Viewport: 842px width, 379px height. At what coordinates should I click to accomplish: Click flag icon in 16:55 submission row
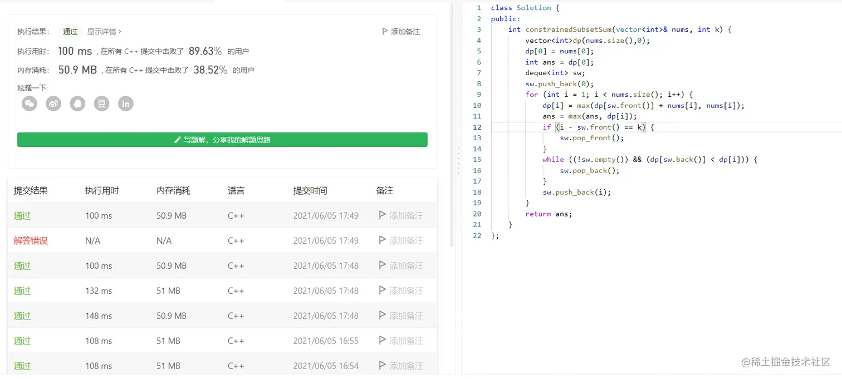pos(382,341)
